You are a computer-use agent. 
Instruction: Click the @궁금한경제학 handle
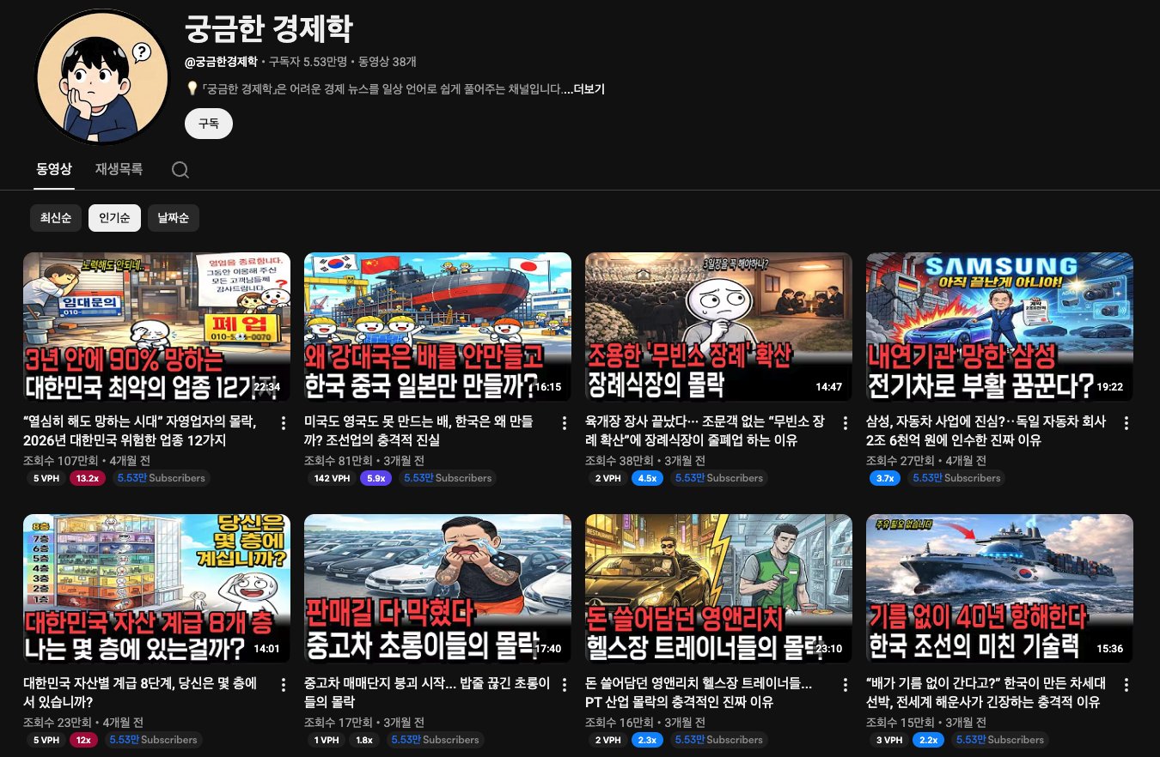pos(221,62)
